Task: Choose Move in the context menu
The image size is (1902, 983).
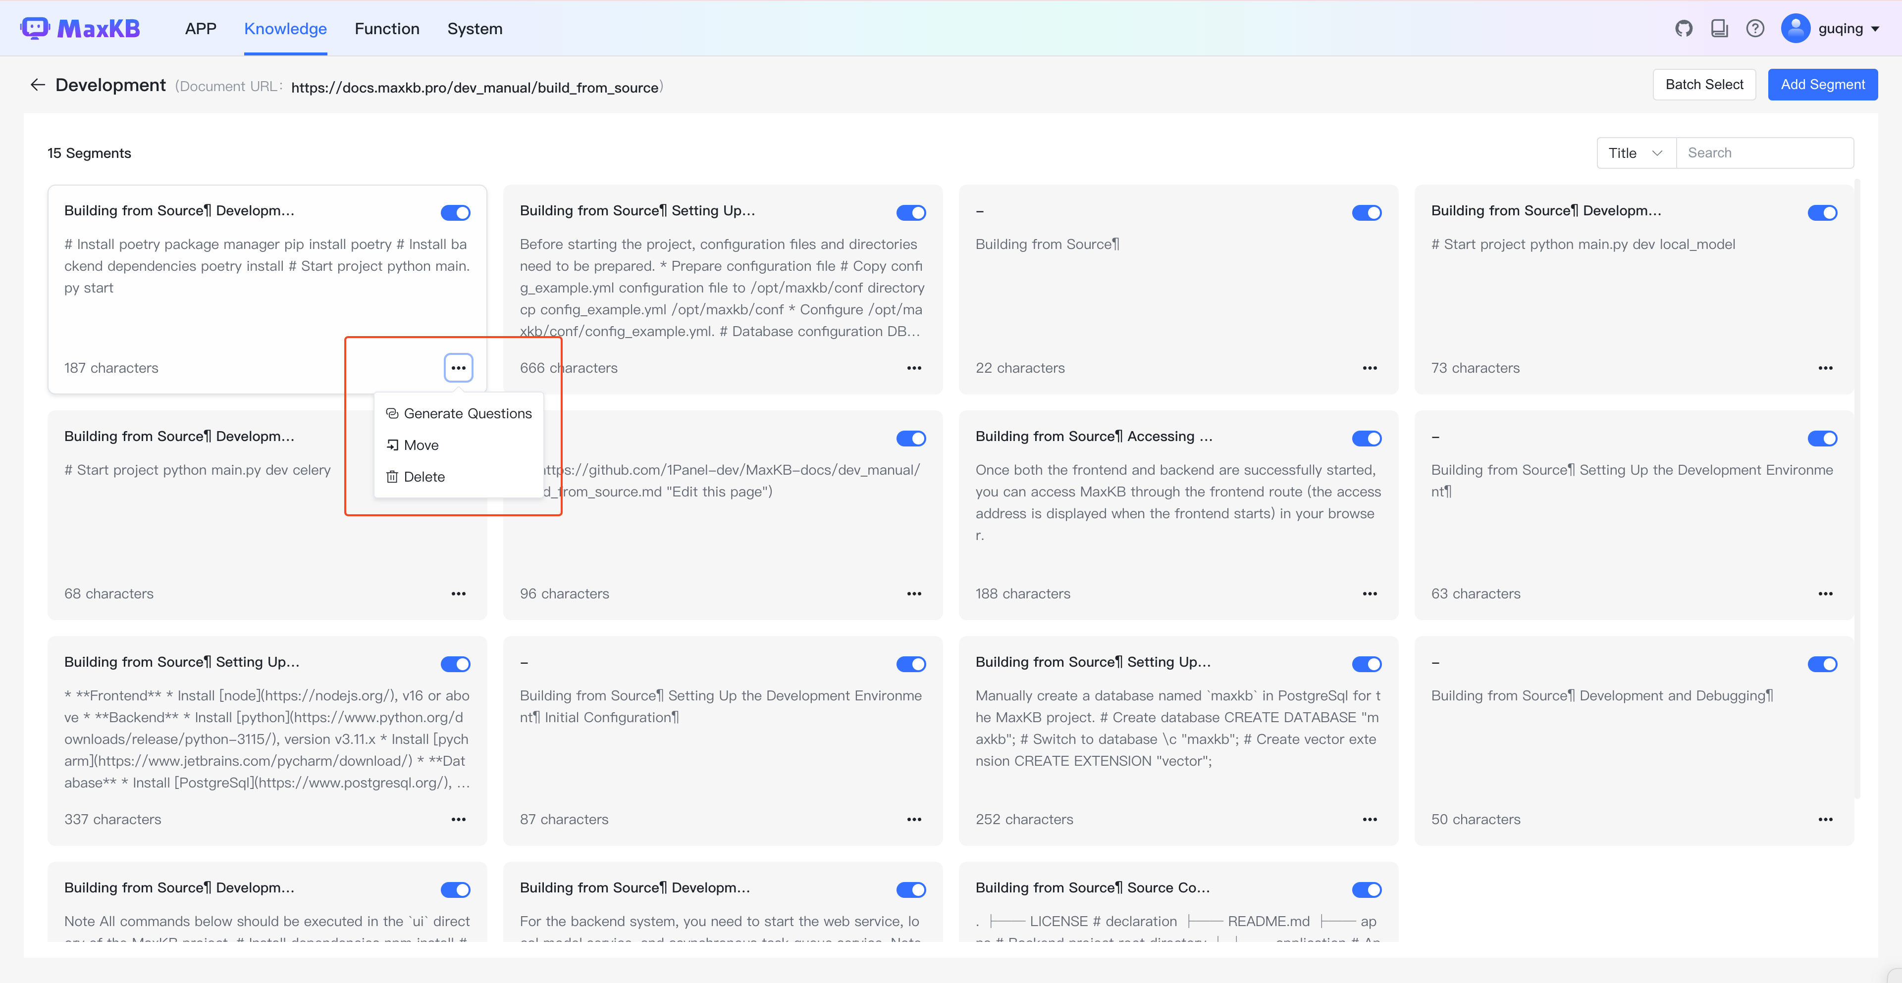Action: tap(459, 445)
